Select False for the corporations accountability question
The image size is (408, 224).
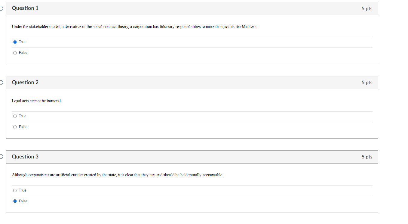15,201
